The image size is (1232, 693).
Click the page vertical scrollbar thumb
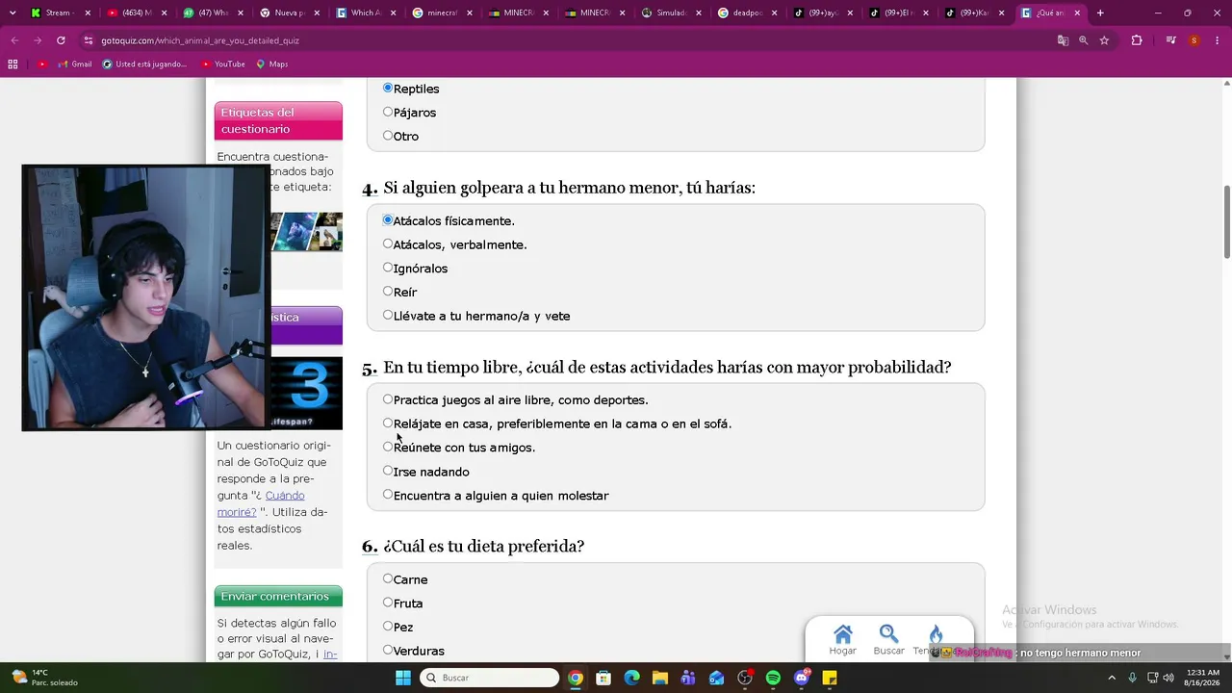coord(1226,221)
